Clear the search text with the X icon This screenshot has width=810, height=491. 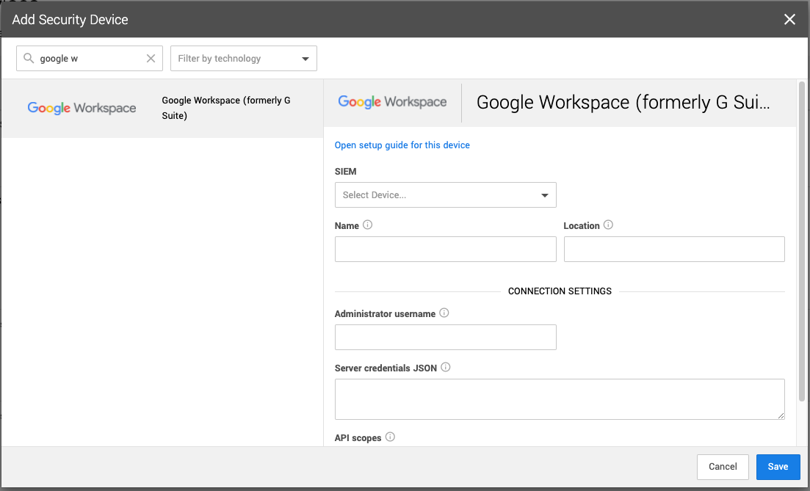tap(151, 58)
